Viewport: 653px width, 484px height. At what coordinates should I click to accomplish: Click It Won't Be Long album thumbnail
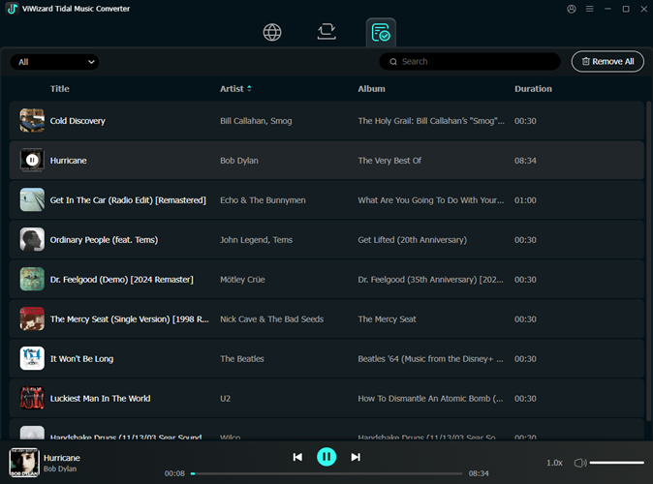pos(32,358)
